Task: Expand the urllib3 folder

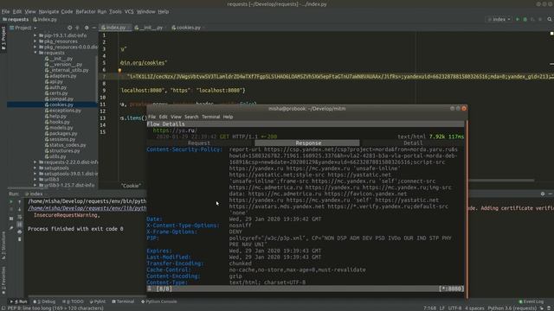Action: (35, 179)
